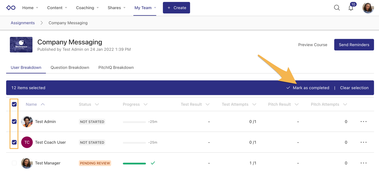379x172 pixels.
Task: Open Test Manager row three-dots menu
Action: coord(363,163)
